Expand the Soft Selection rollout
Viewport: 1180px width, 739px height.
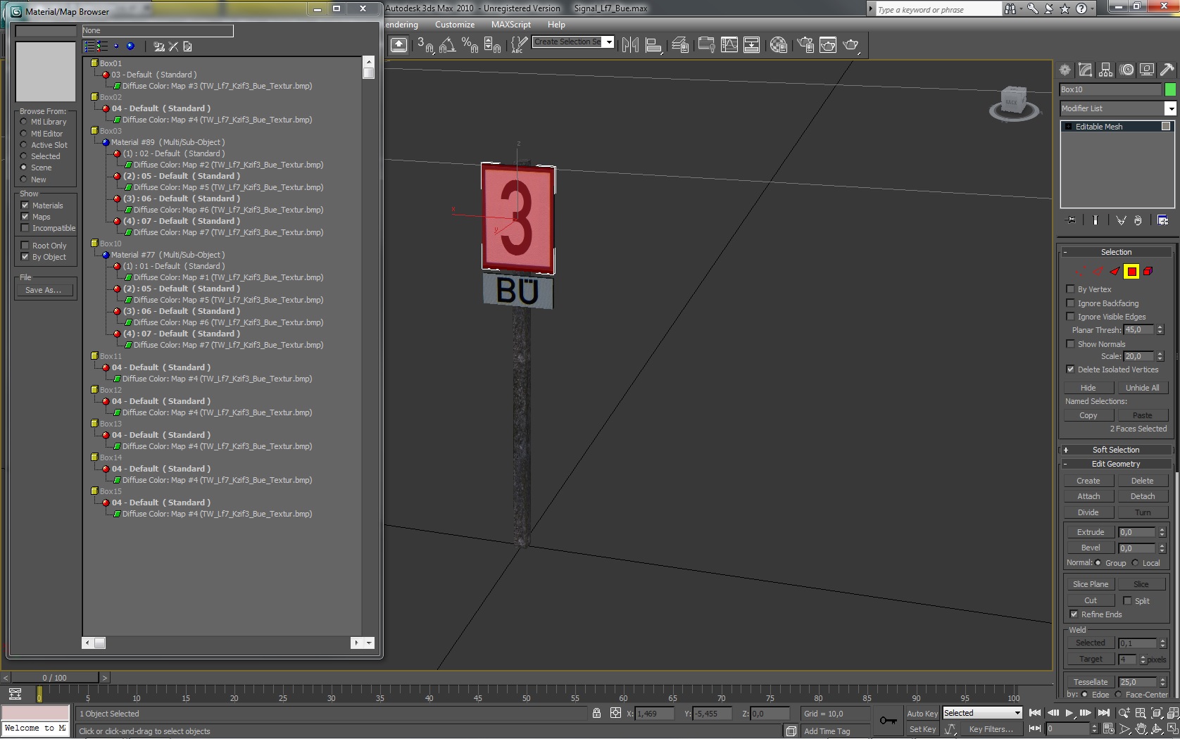tap(1115, 450)
